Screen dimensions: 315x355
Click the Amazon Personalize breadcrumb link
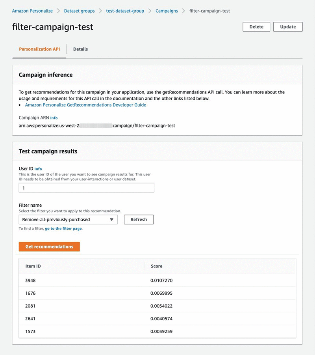point(32,11)
